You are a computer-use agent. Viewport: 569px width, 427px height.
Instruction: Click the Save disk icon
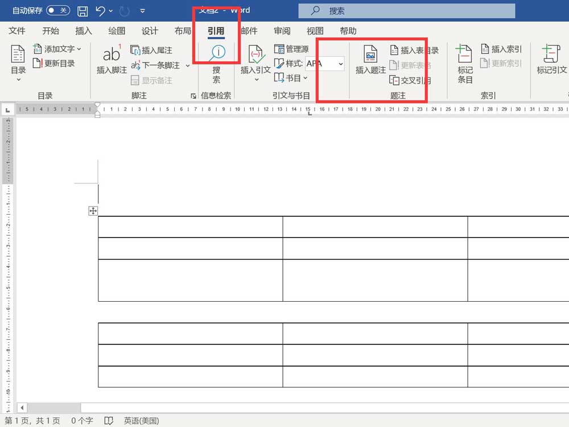point(83,11)
